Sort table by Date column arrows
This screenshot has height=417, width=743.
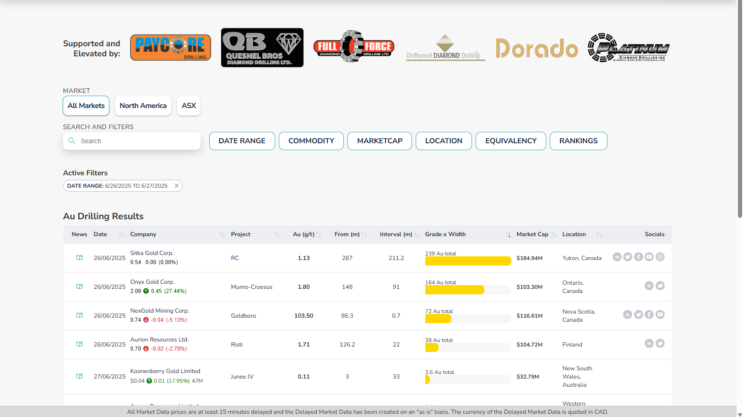(x=121, y=235)
